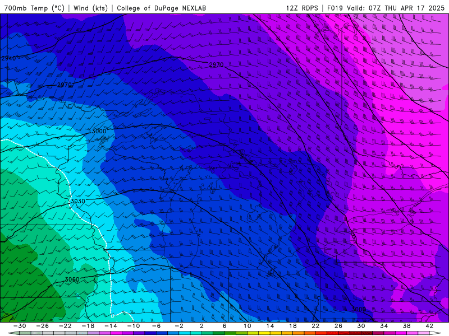Click the −18 legend tick label
The width and height of the screenshot is (449, 336).
click(88, 326)
